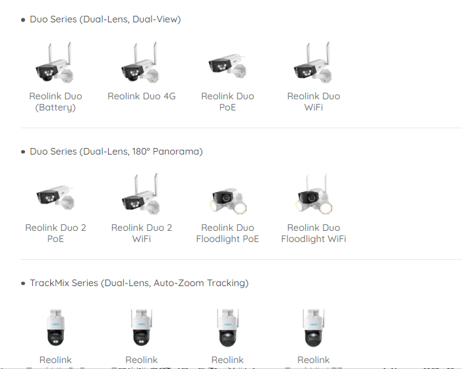462x369 pixels.
Task: Choose the Reolink Duo WiFi camera image
Action: pyautogui.click(x=314, y=62)
